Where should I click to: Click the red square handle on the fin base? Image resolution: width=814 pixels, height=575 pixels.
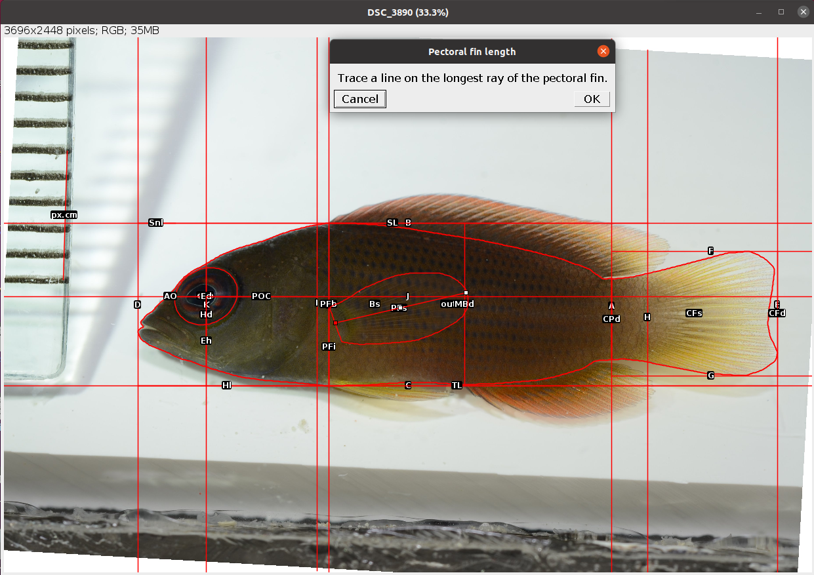pyautogui.click(x=335, y=323)
